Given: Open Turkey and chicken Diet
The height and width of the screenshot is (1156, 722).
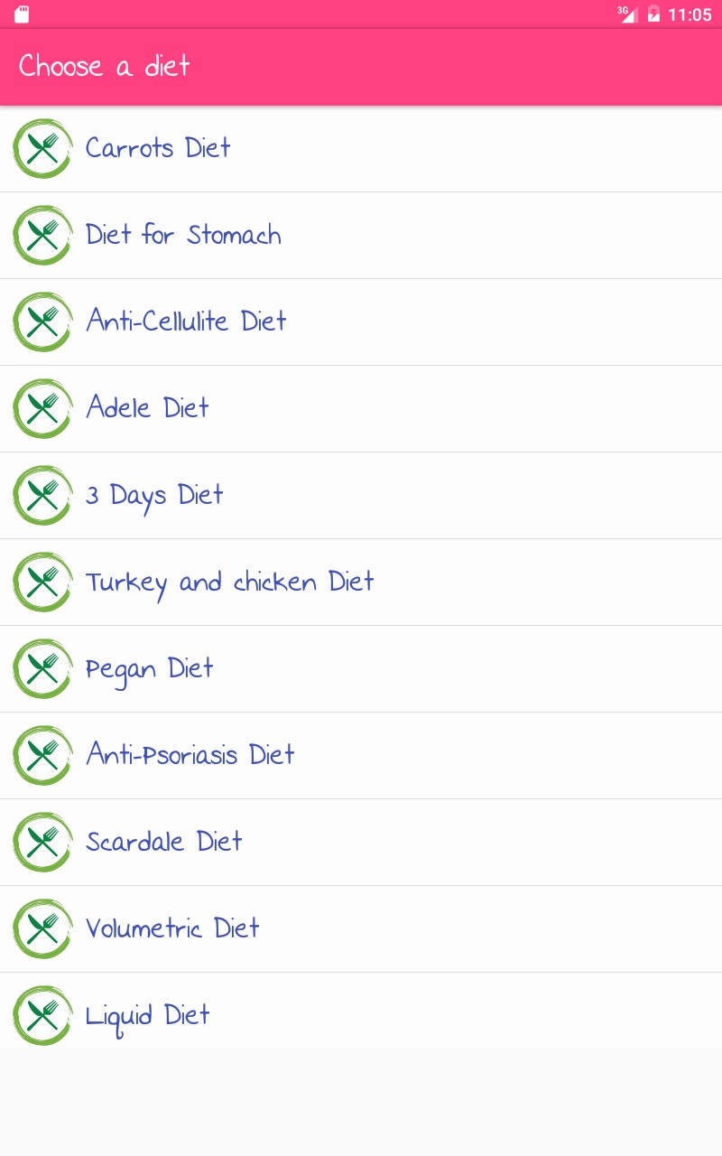Looking at the screenshot, I should (229, 582).
